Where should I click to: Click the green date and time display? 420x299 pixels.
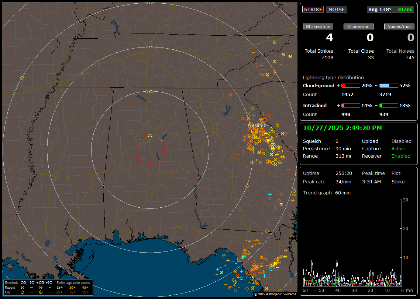pos(342,128)
